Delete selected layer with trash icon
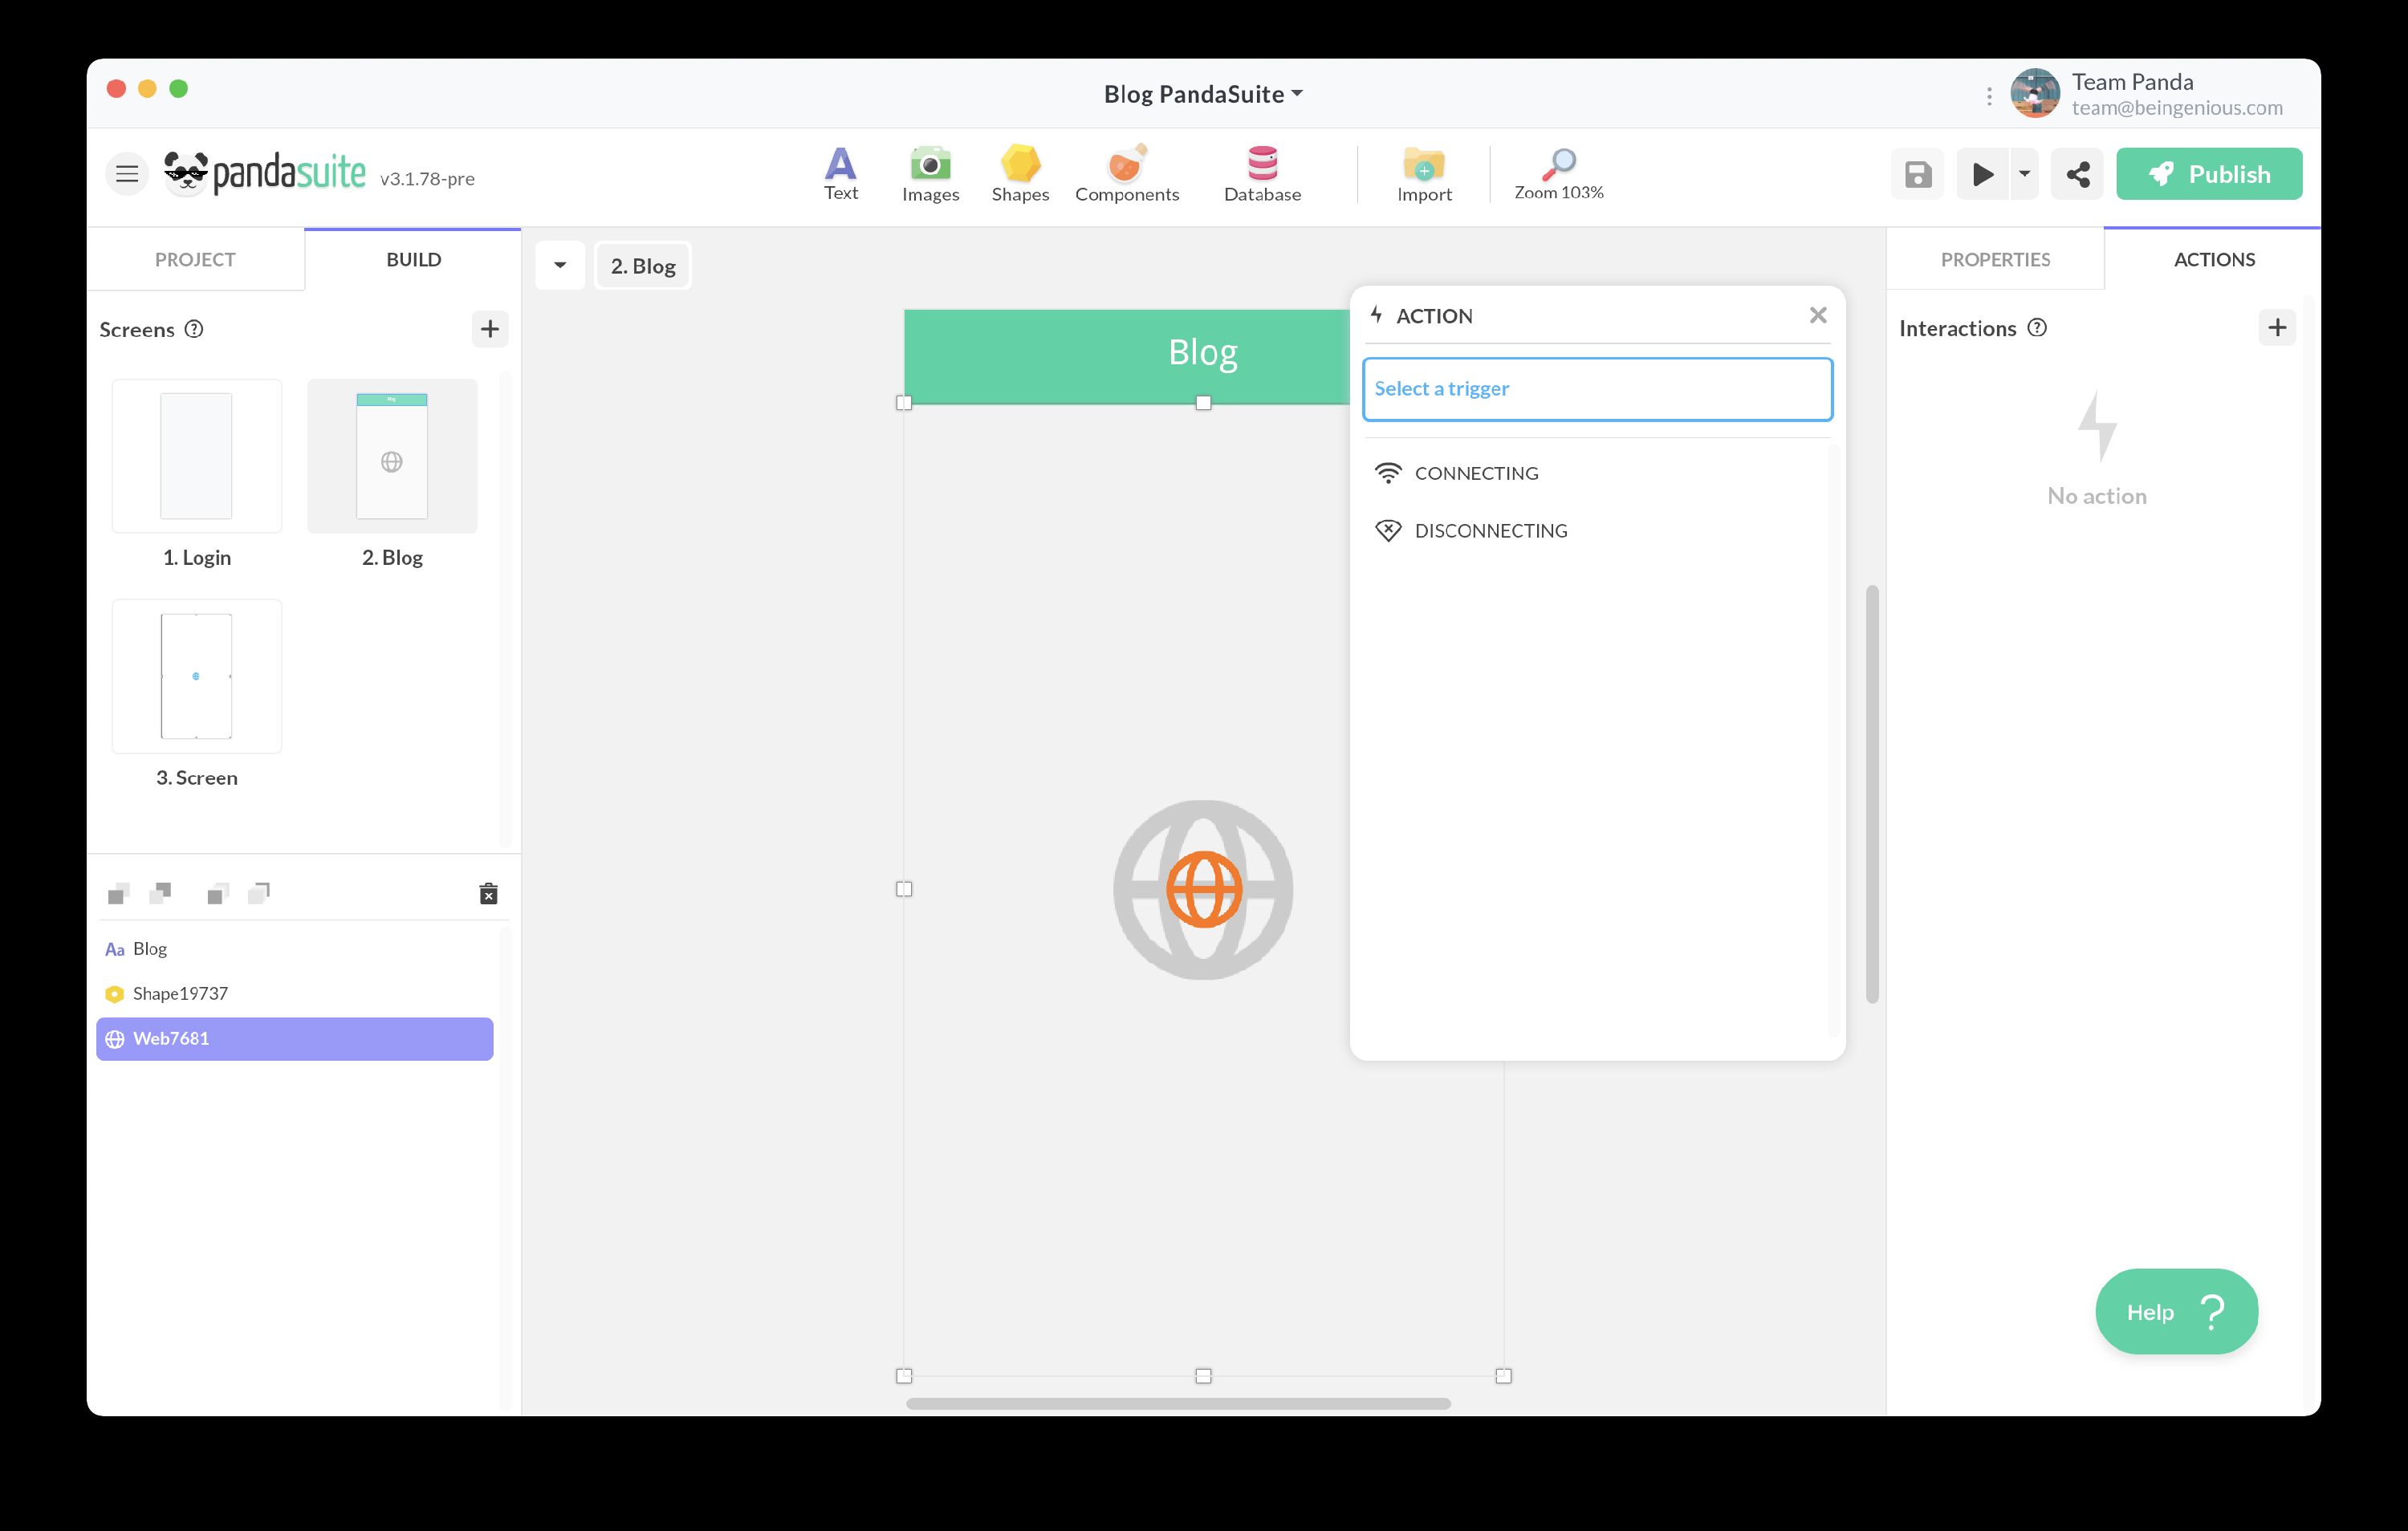The width and height of the screenshot is (2408, 1531). [488, 894]
